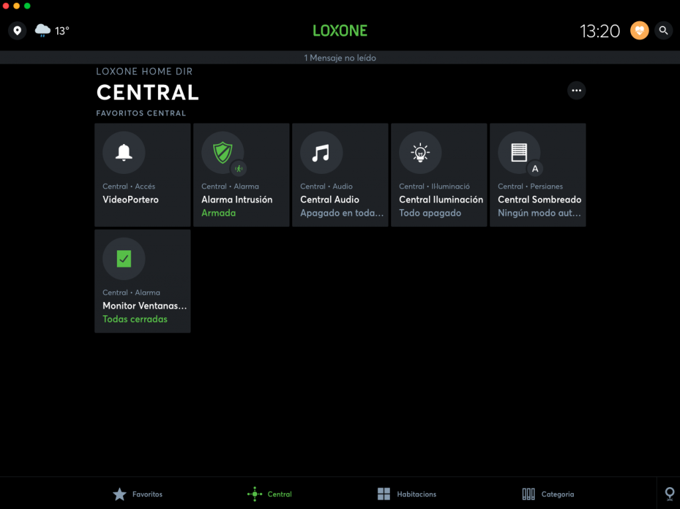Open the VideoPortero bell icon

124,152
